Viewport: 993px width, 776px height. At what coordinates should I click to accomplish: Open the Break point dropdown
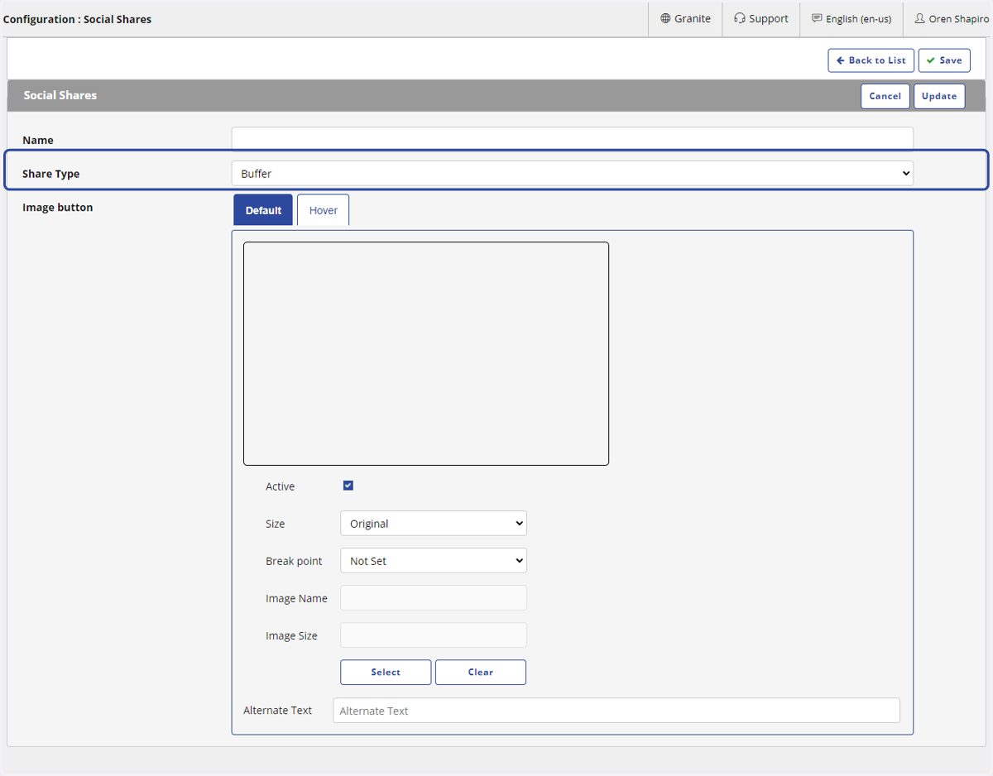[x=434, y=561]
